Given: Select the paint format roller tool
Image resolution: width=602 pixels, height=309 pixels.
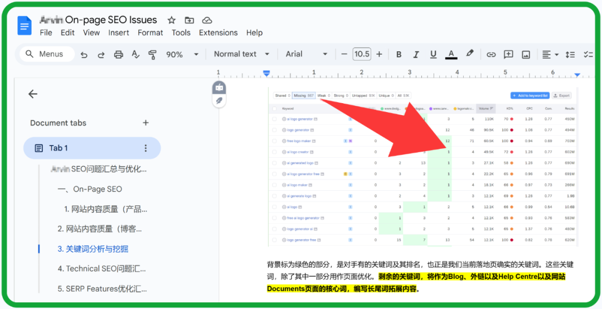Looking at the screenshot, I should pos(152,55).
